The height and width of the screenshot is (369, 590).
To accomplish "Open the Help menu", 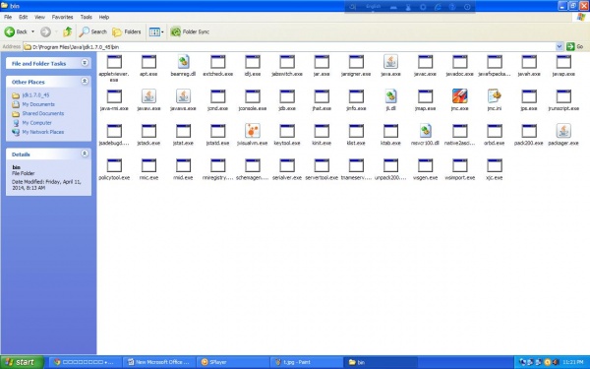I will coord(104,17).
